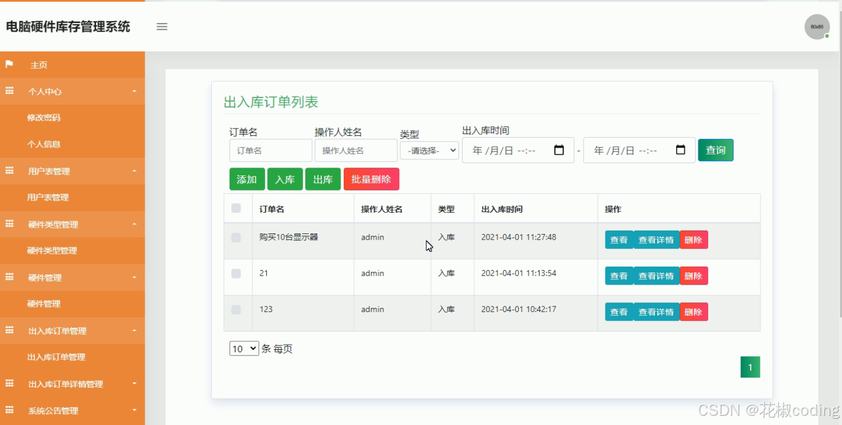Click the green 添加 button

click(x=247, y=179)
